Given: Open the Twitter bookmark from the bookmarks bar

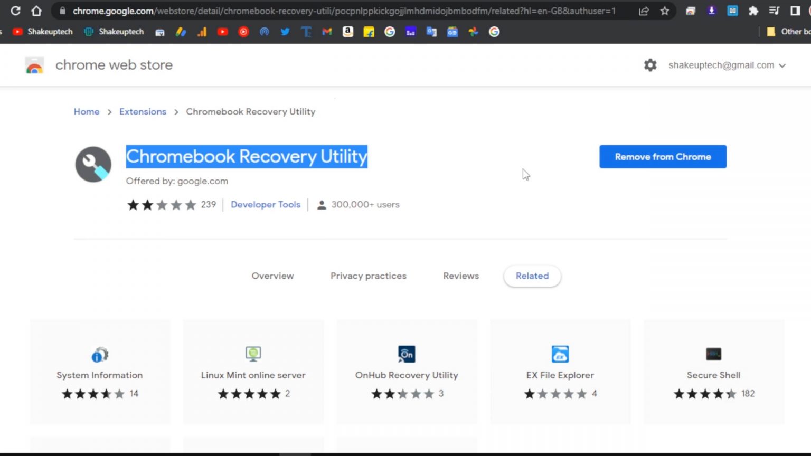Looking at the screenshot, I should click(285, 32).
